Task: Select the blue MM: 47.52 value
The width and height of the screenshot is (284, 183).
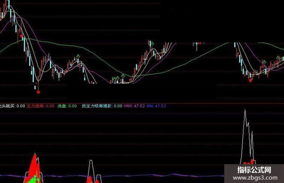Action: click(156, 106)
